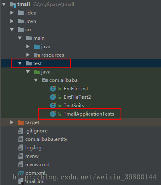Collapse the test folder arrow
The height and width of the screenshot is (185, 161).
[x=20, y=63]
